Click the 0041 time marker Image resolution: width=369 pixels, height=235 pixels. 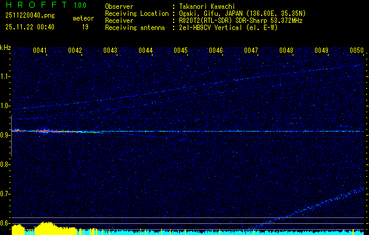pos(40,51)
